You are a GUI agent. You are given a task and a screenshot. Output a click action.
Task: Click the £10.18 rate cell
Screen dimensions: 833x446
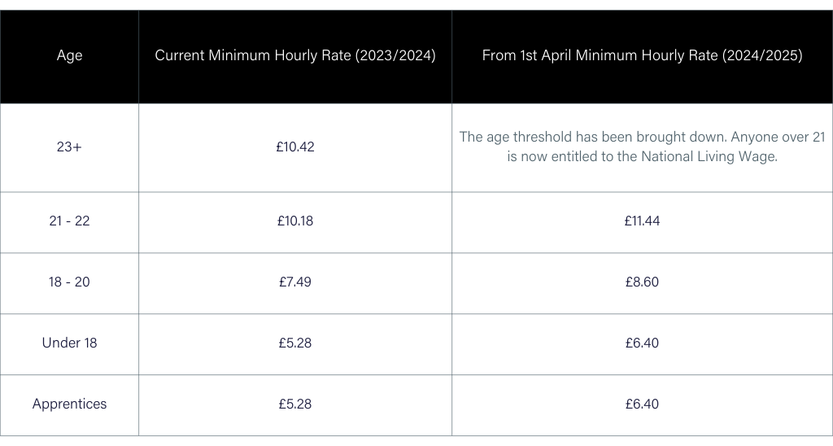click(295, 221)
